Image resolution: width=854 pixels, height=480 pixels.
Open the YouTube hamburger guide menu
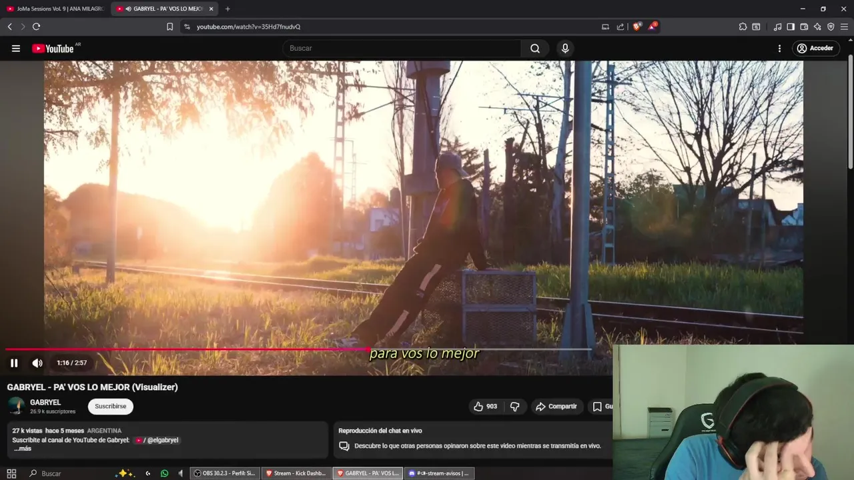click(x=16, y=48)
